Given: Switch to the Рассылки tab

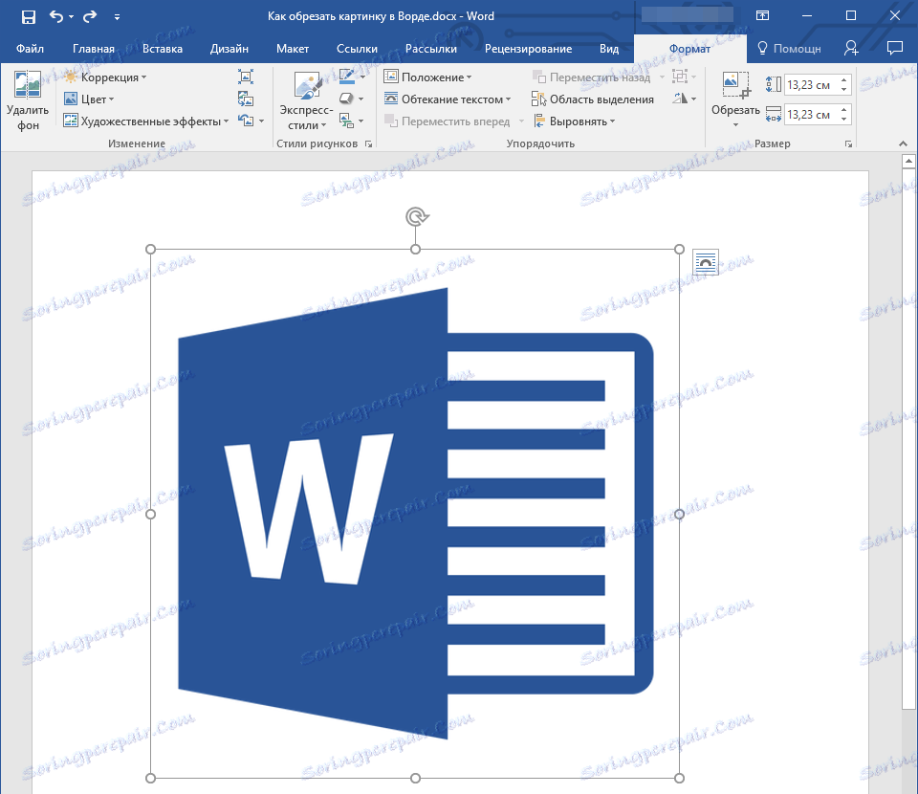Looking at the screenshot, I should 431,49.
